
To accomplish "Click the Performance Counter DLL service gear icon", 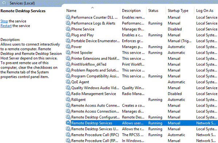I will click(68, 17).
